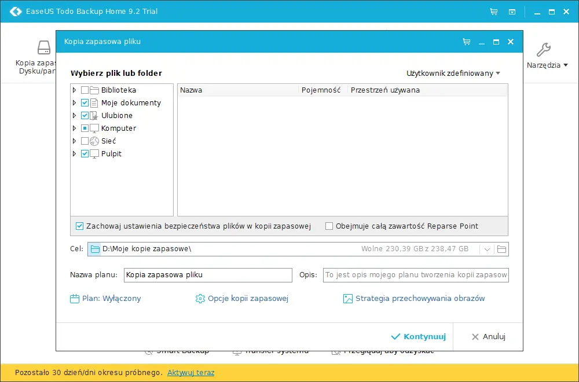Image resolution: width=579 pixels, height=382 pixels.
Task: Check the Biblioteka checkbox
Action: 85,90
